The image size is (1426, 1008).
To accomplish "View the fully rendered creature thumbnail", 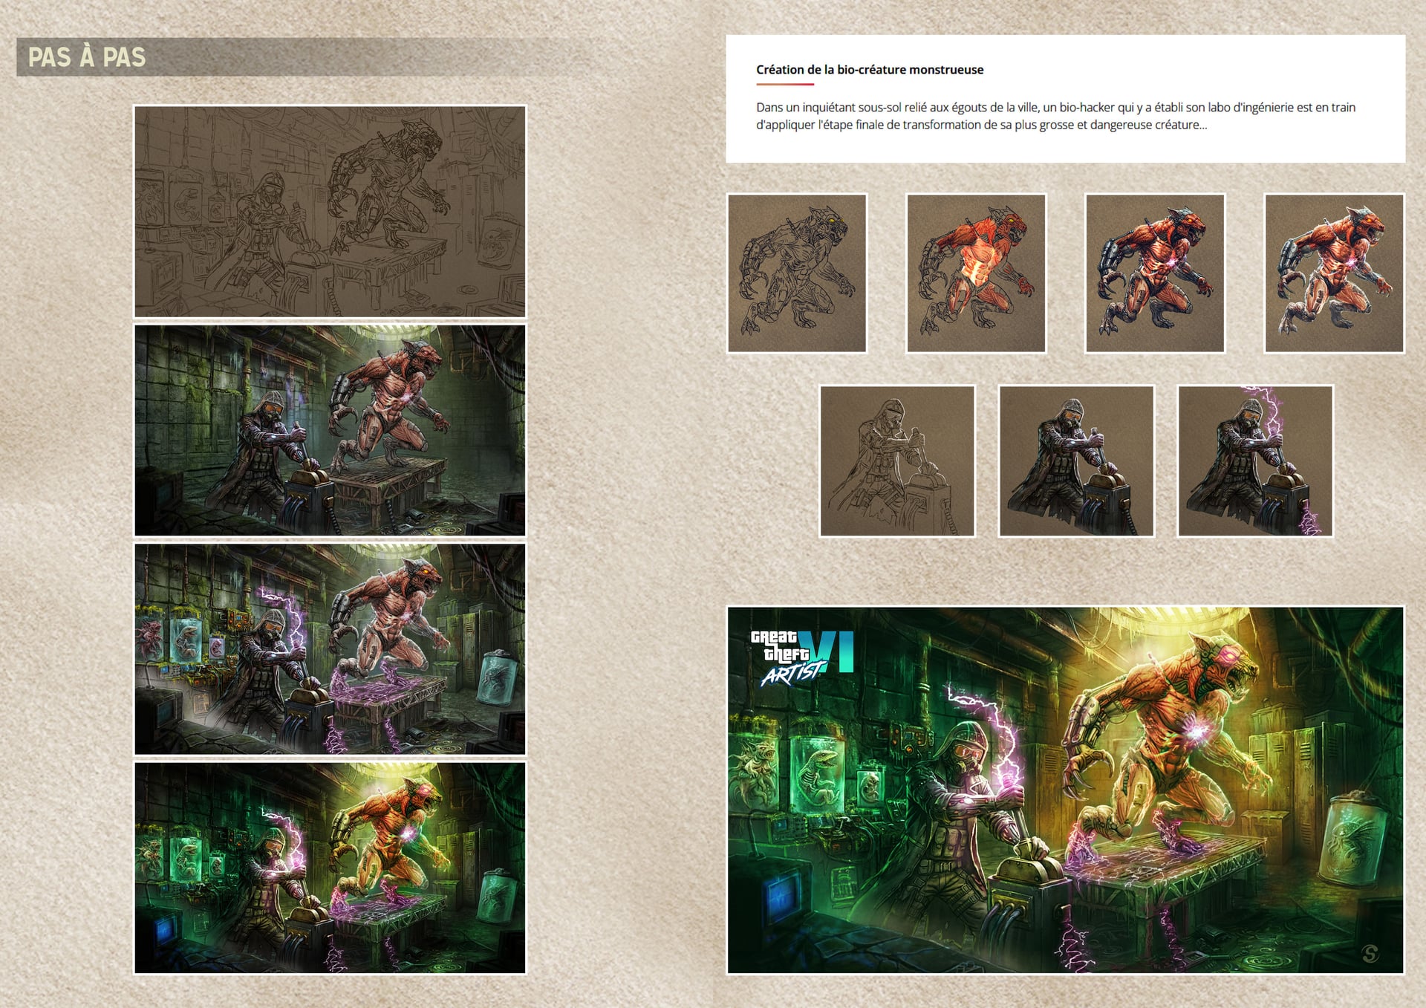I will tap(1334, 273).
